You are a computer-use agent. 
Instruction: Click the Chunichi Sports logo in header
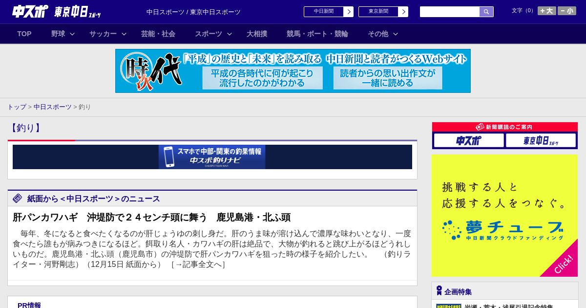point(30,11)
